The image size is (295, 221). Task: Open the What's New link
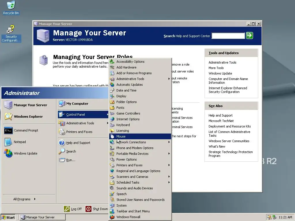[217, 146]
